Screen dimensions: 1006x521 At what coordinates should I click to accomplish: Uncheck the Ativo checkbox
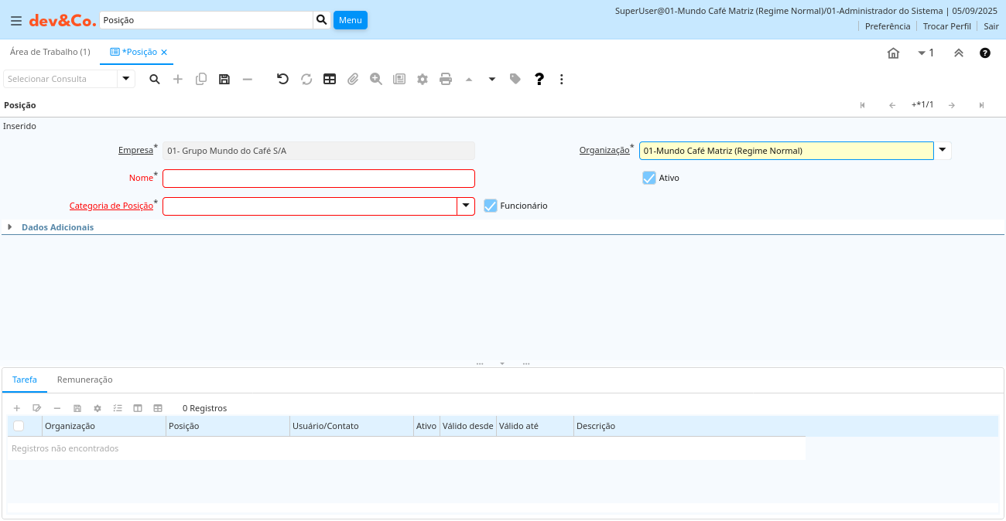tap(649, 178)
